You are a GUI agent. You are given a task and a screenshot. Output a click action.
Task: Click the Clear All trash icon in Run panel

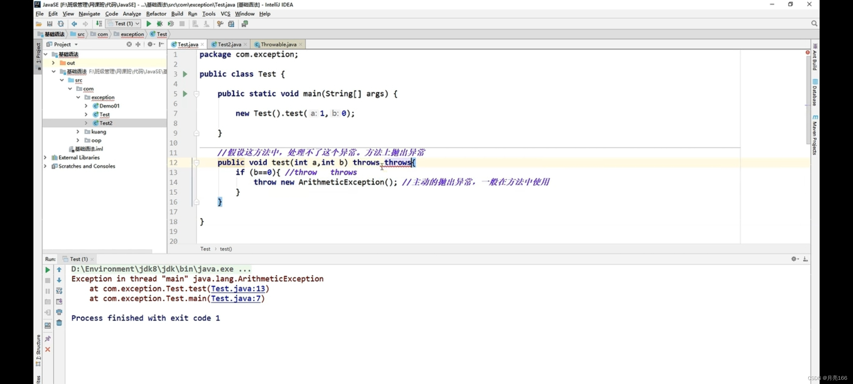click(x=59, y=323)
